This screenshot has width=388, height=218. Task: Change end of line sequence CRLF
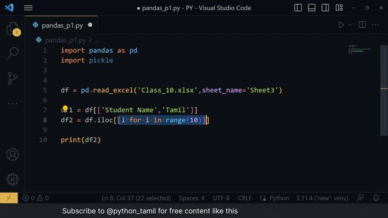tap(245, 198)
